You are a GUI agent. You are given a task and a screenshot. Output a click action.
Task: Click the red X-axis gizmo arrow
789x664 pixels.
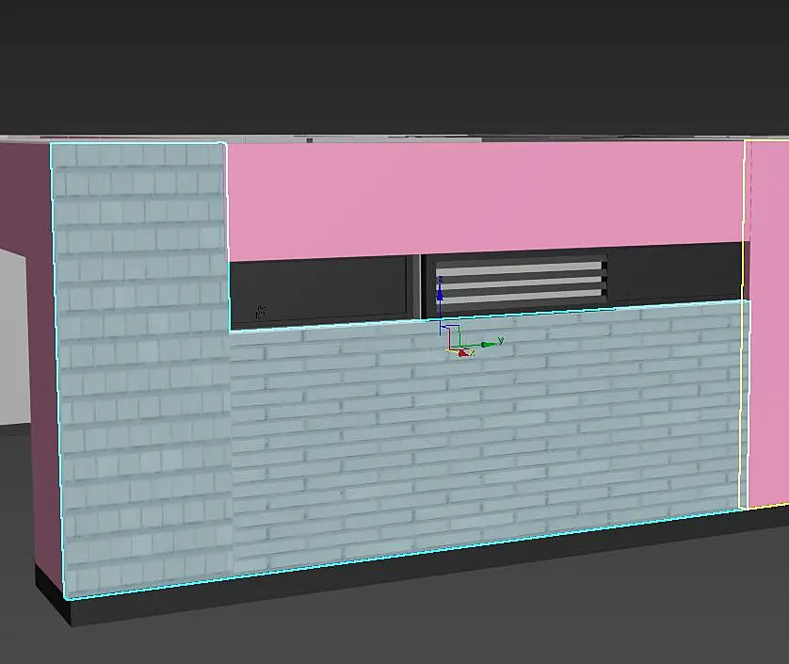tap(463, 353)
